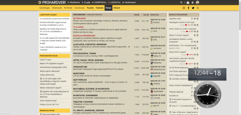Open the NOTEBOOKOK forum category
Image resolution: width=241 pixels, height=115 pixels.
click(x=80, y=19)
